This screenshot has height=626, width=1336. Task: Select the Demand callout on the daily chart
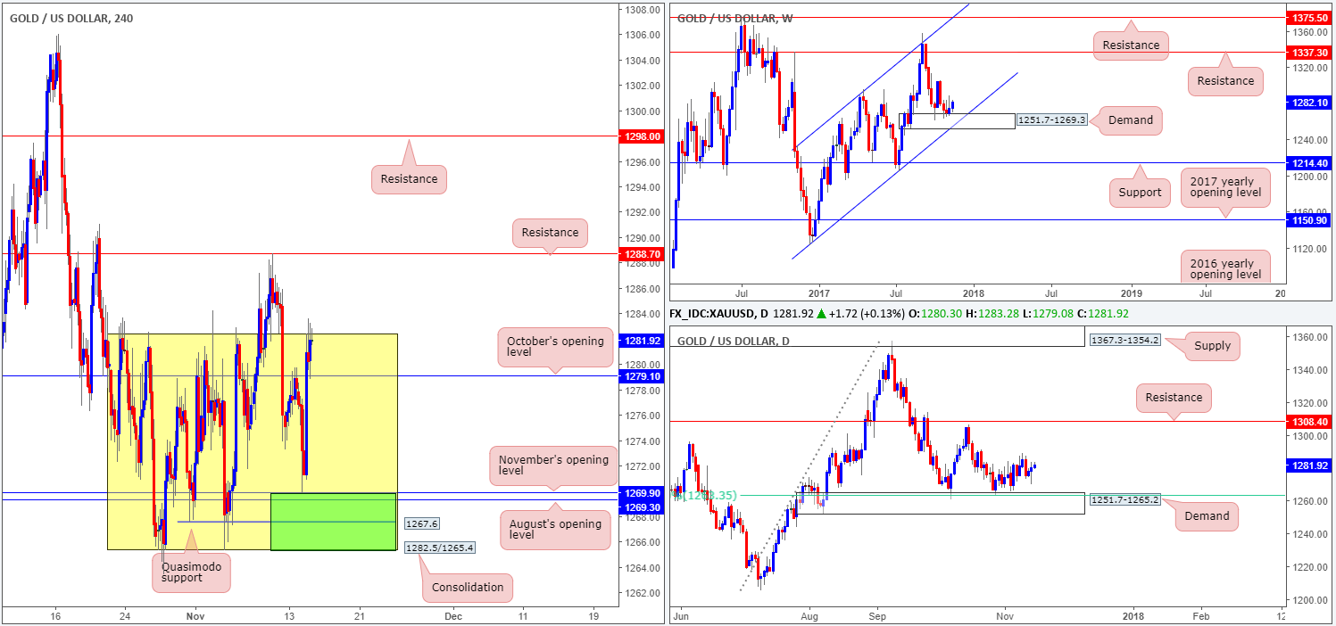coord(1207,515)
